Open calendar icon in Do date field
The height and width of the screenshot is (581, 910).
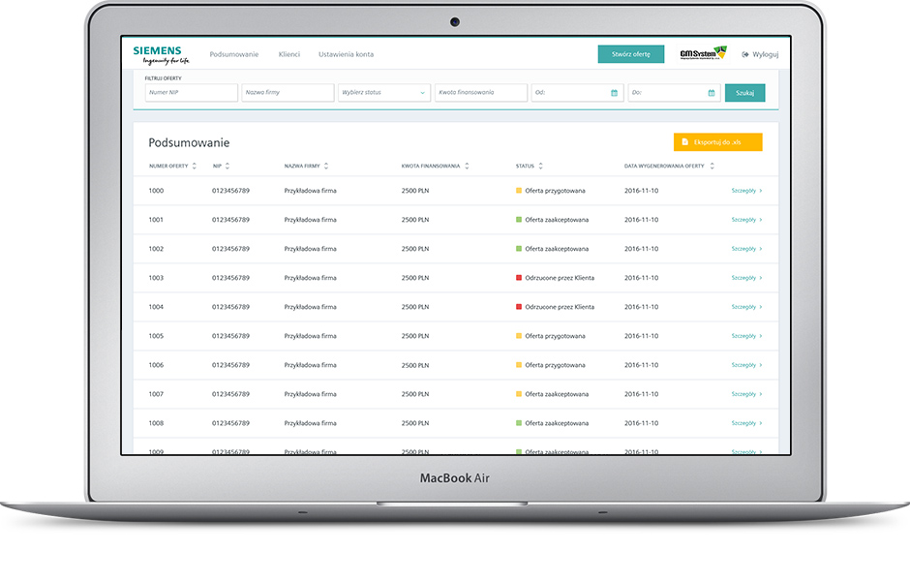point(712,93)
